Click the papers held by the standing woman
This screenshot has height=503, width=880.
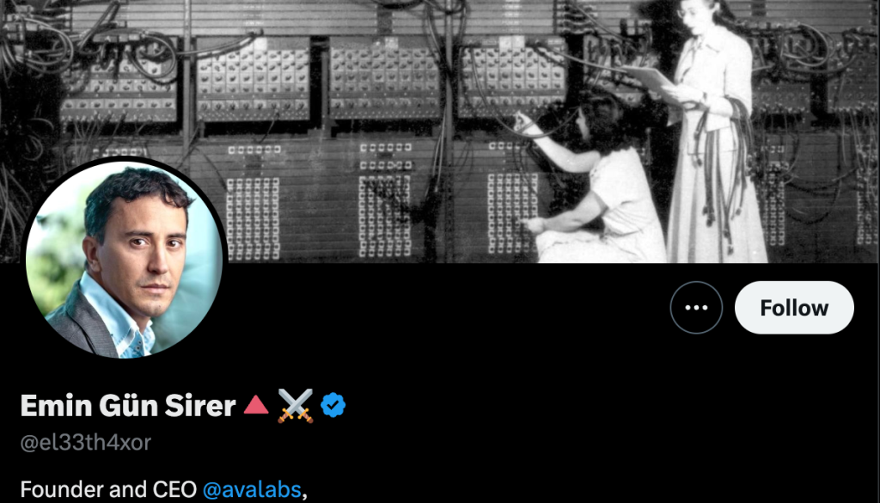click(x=651, y=78)
